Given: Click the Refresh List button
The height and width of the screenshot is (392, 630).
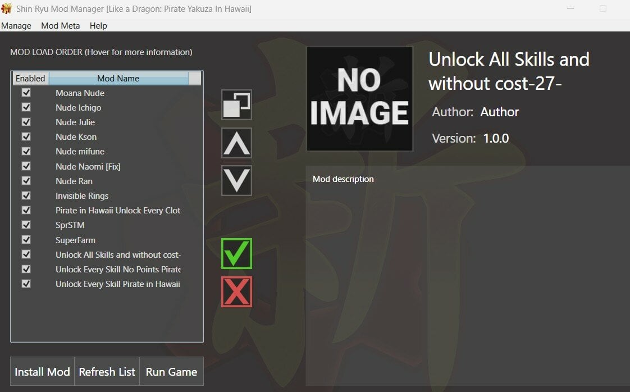Looking at the screenshot, I should pyautogui.click(x=107, y=371).
